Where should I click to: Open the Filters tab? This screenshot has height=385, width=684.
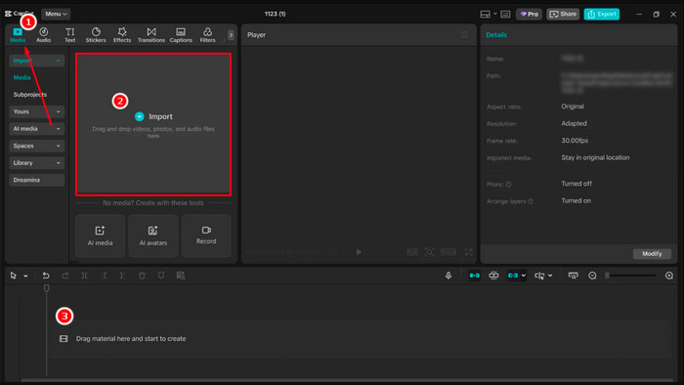[x=207, y=35]
